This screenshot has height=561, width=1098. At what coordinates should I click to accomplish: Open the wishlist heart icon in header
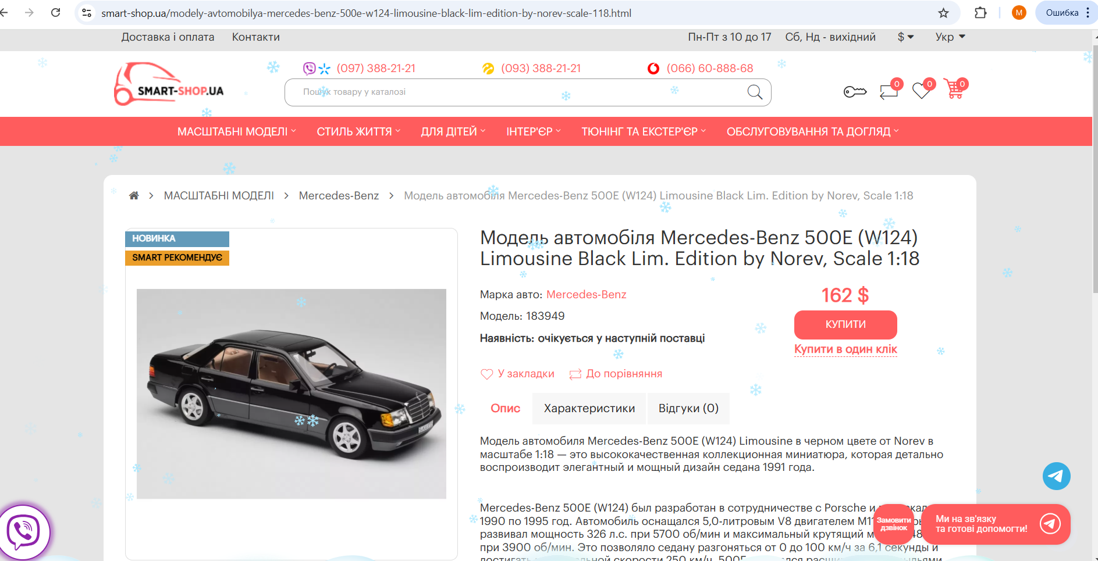point(922,90)
